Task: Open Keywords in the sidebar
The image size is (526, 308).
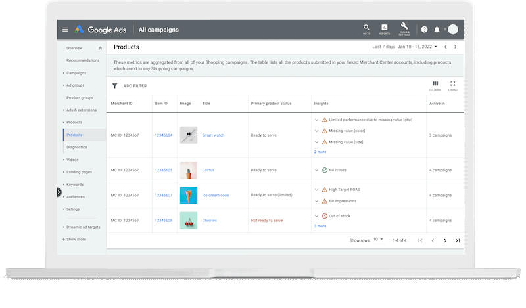Action: [75, 185]
